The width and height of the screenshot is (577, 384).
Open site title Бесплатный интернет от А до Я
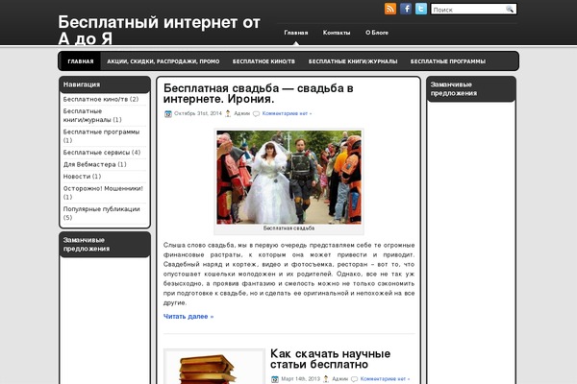(x=159, y=30)
